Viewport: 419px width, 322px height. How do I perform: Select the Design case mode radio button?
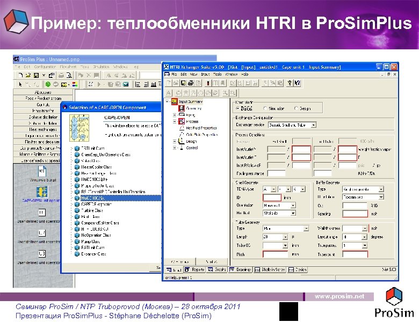tap(296, 108)
